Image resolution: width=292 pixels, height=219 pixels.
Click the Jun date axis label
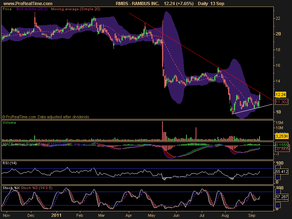click(x=176, y=215)
